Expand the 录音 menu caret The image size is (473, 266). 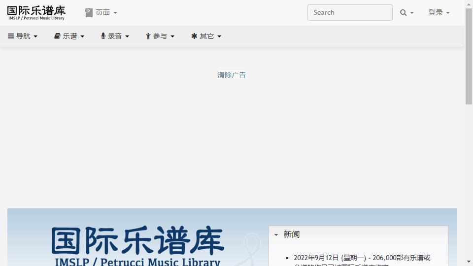(x=127, y=36)
